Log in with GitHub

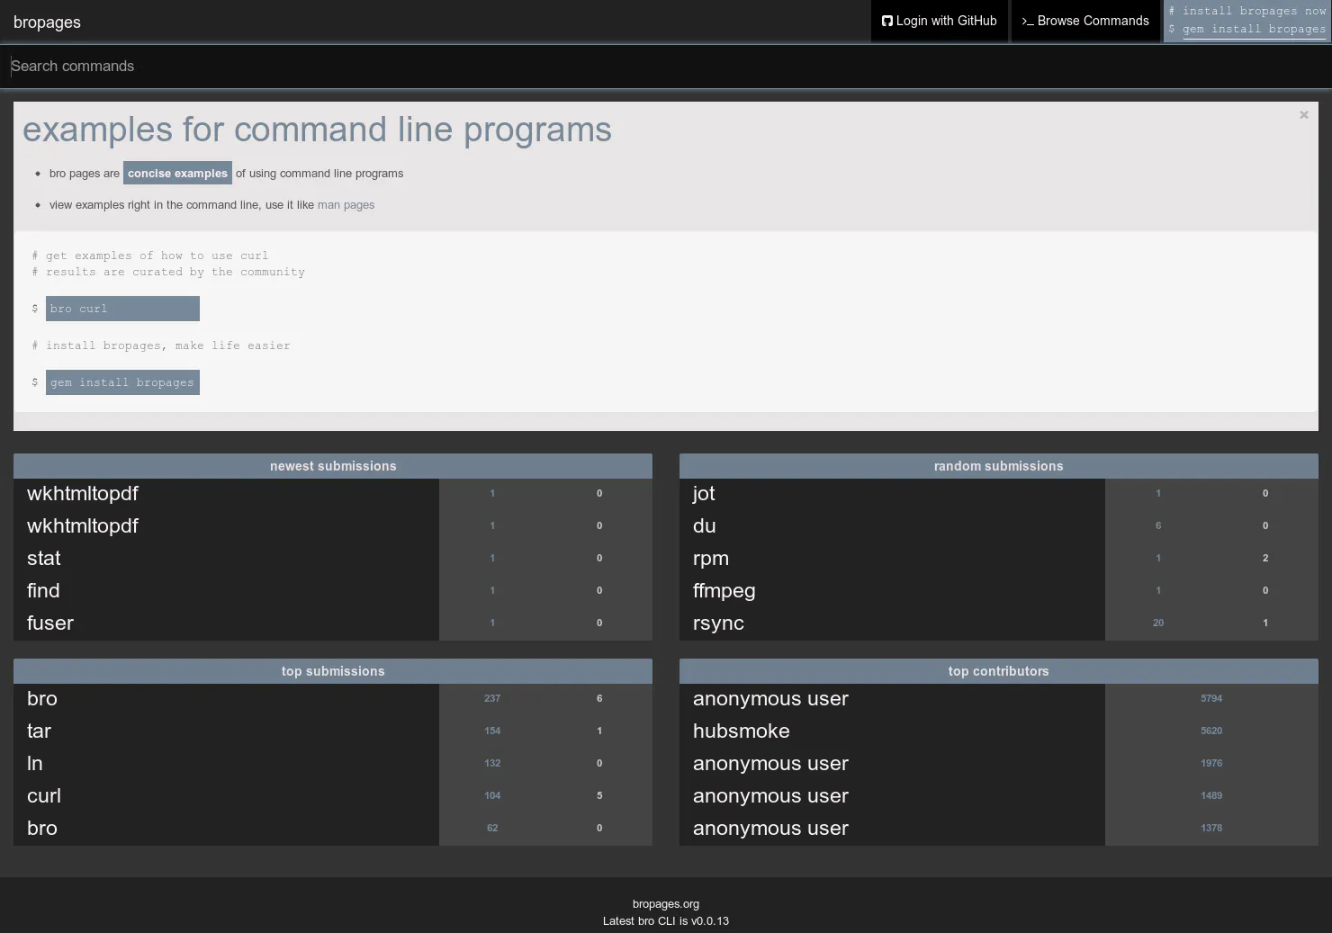[939, 21]
